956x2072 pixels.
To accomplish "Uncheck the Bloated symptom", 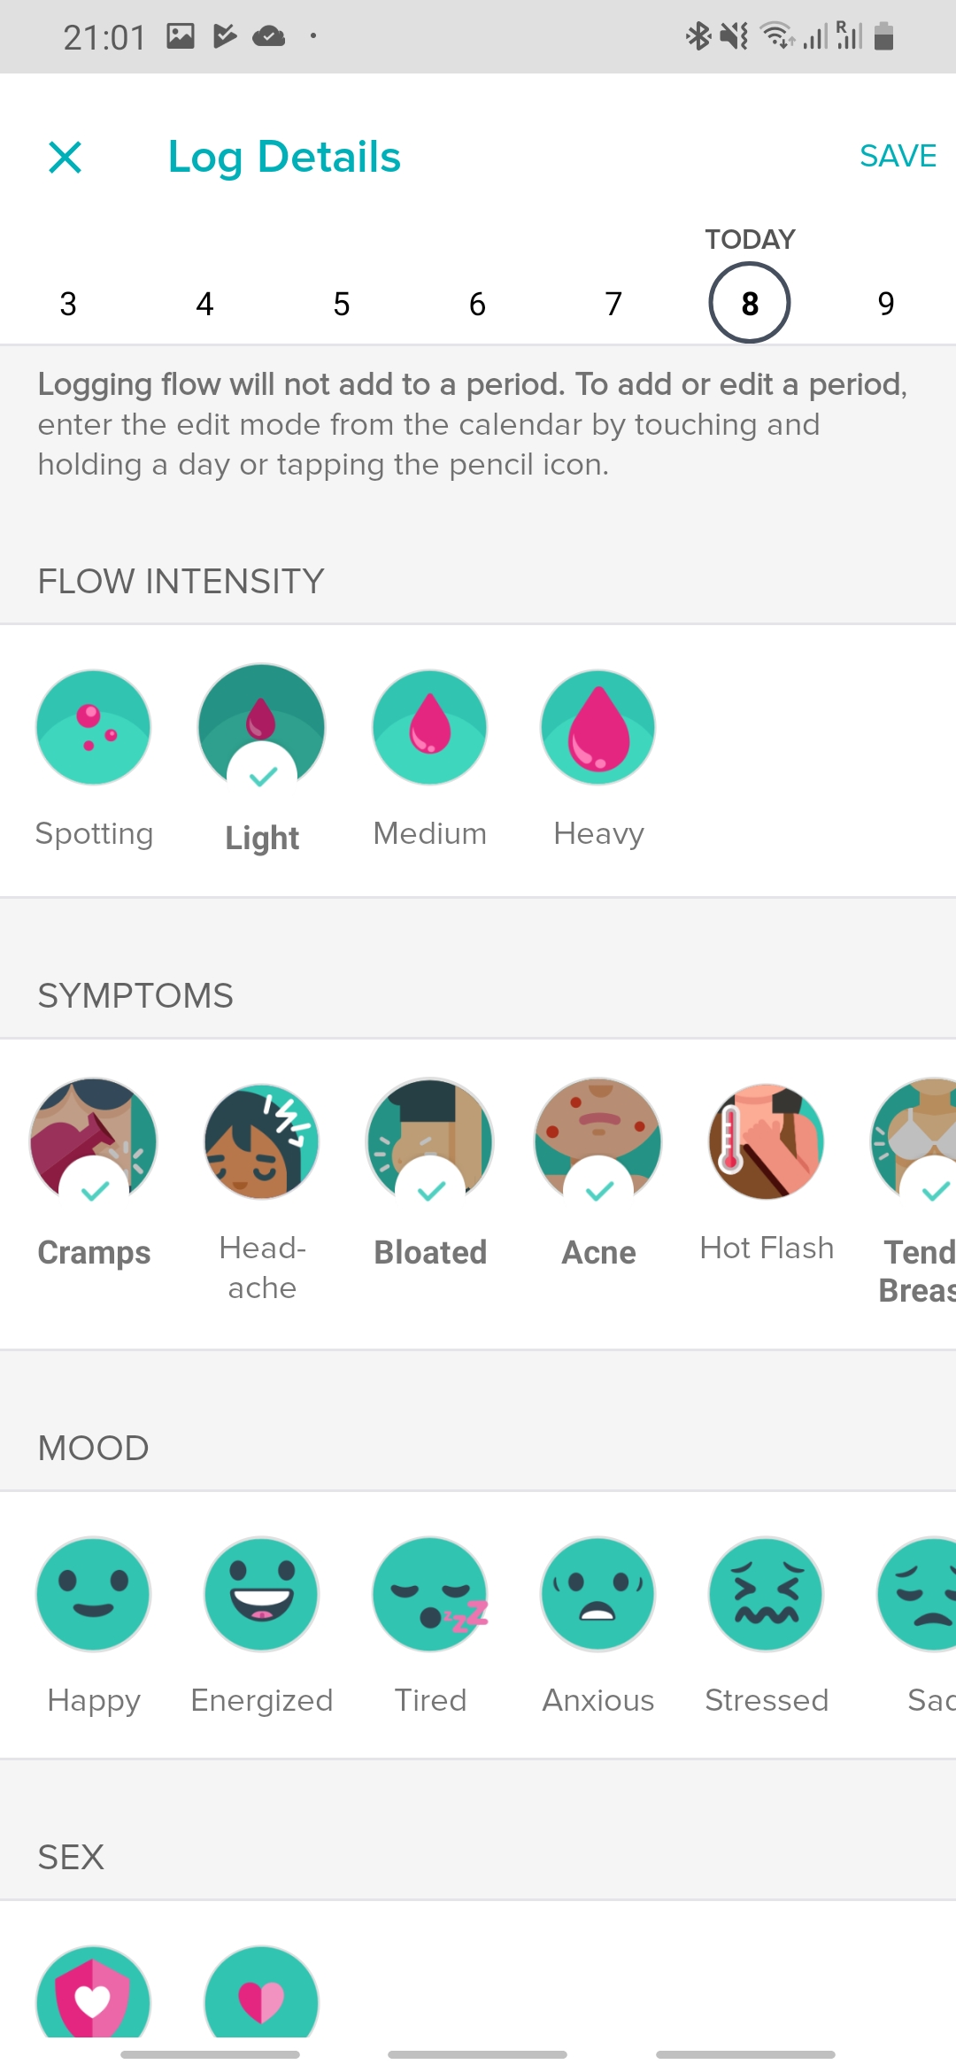I will pyautogui.click(x=429, y=1141).
